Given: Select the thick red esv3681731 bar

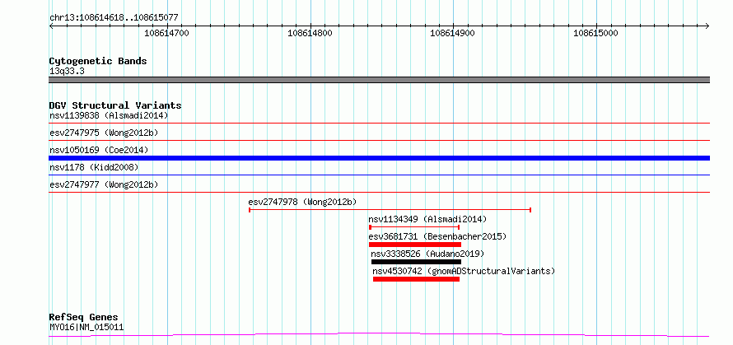Looking at the screenshot, I should 414,245.
